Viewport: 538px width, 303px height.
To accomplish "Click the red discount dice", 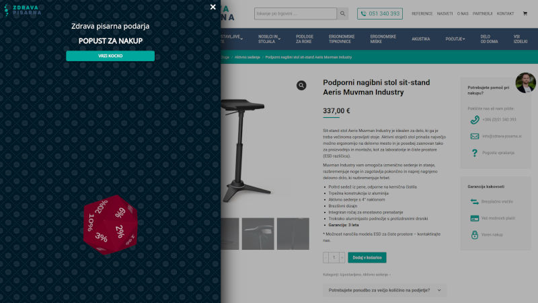I will (110, 225).
